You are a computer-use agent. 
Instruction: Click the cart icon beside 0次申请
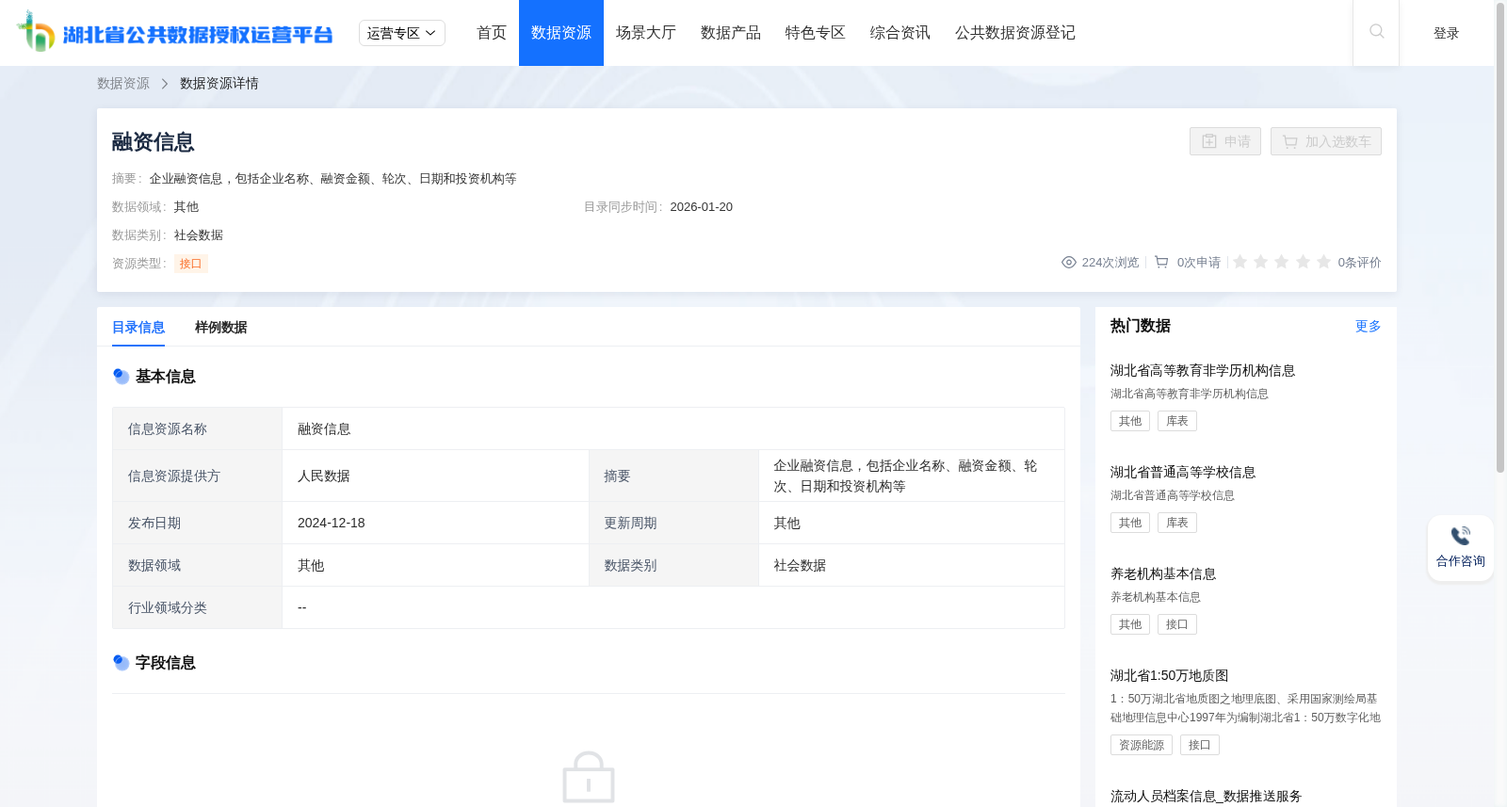click(1161, 263)
